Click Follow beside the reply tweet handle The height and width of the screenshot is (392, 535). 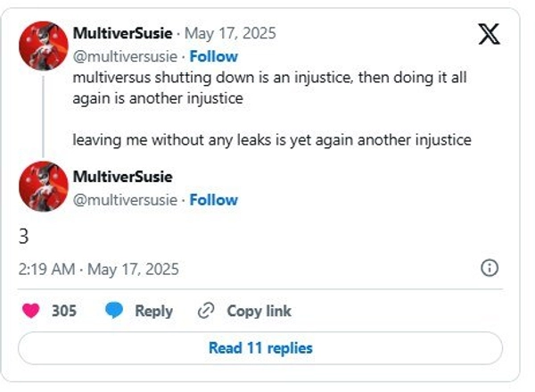tap(213, 199)
